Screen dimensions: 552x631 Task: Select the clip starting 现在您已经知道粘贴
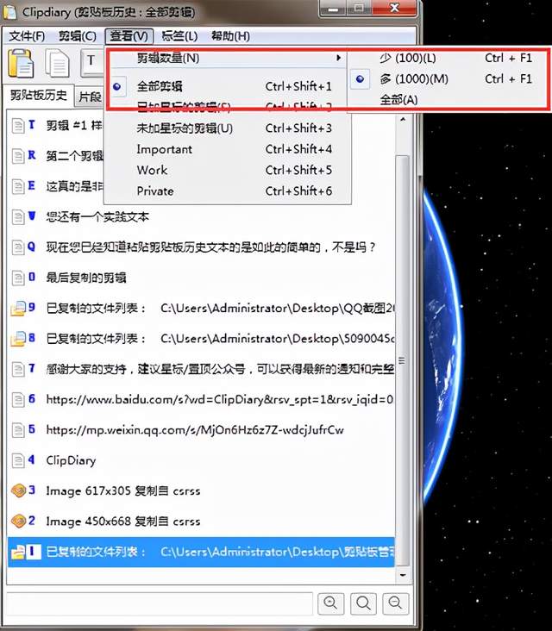pyautogui.click(x=210, y=247)
